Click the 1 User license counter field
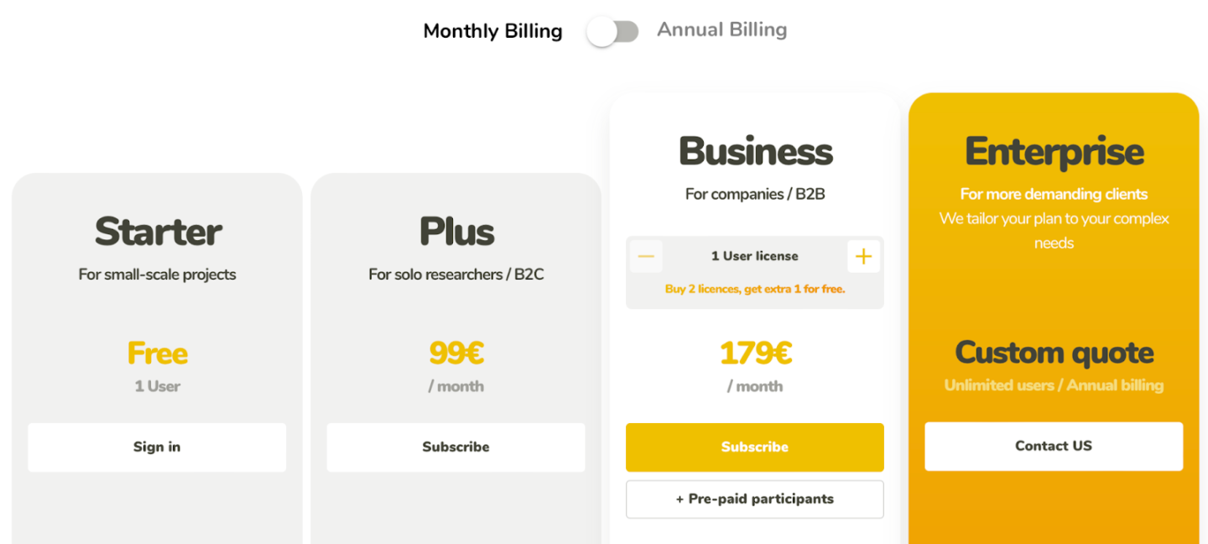 click(754, 255)
